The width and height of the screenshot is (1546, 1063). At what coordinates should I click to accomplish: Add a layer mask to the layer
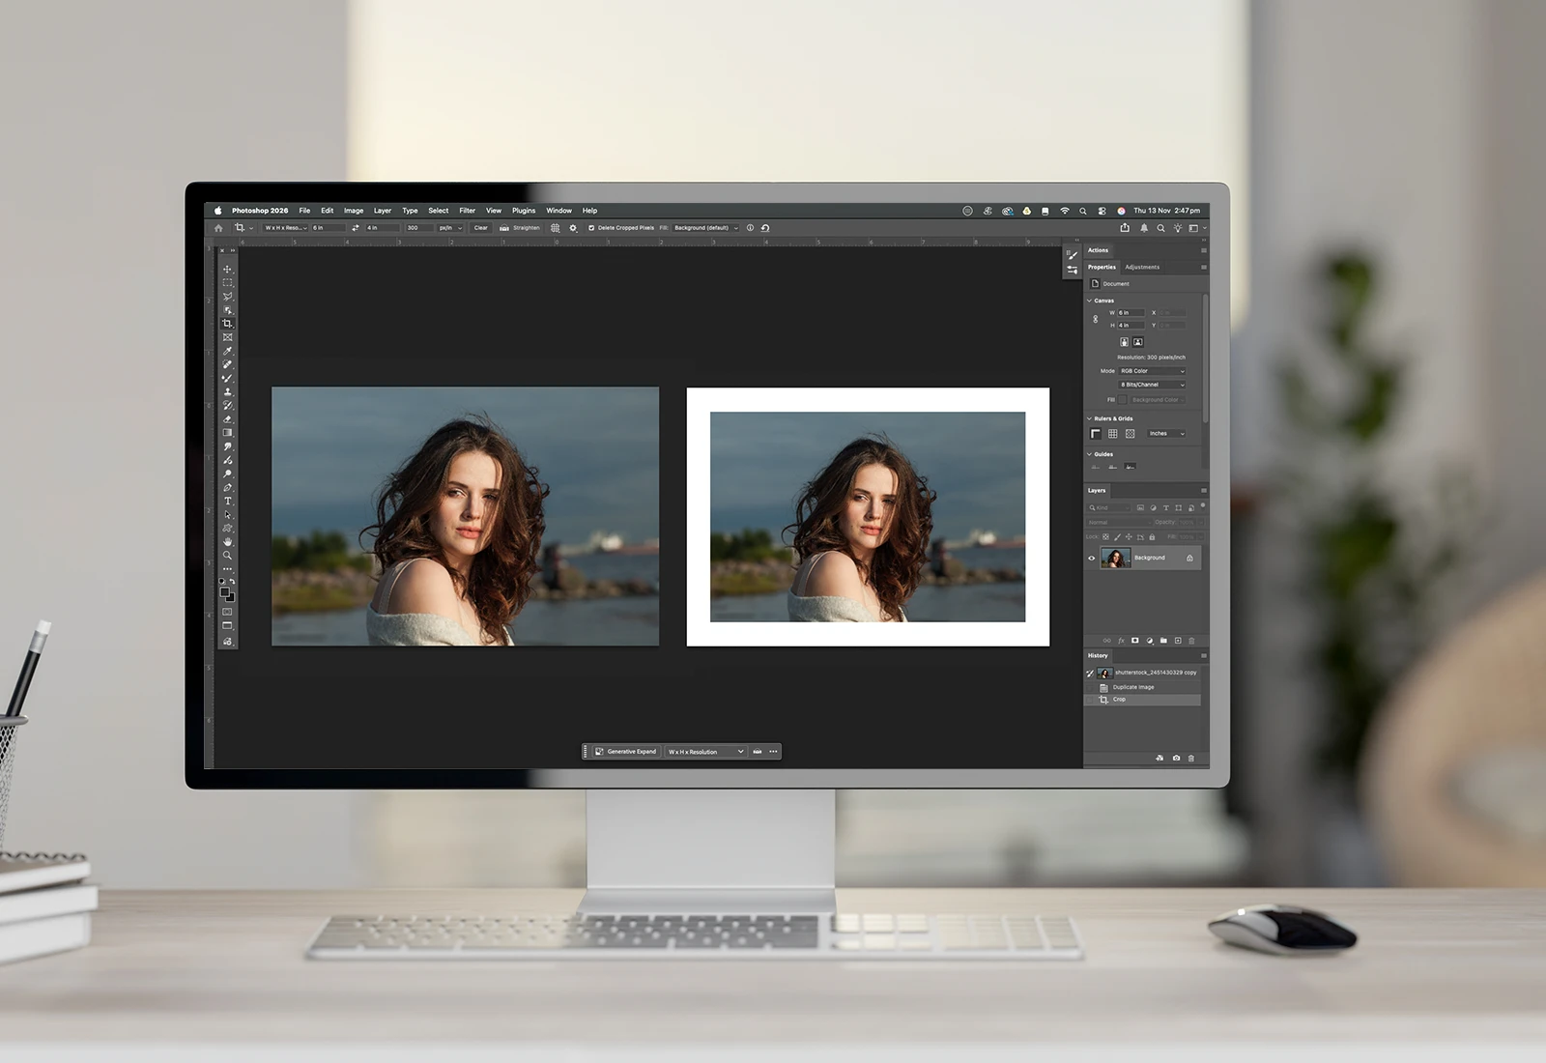(x=1135, y=641)
